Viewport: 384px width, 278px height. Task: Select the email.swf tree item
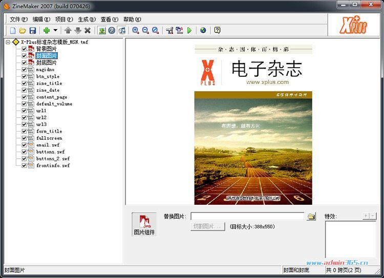[48, 145]
